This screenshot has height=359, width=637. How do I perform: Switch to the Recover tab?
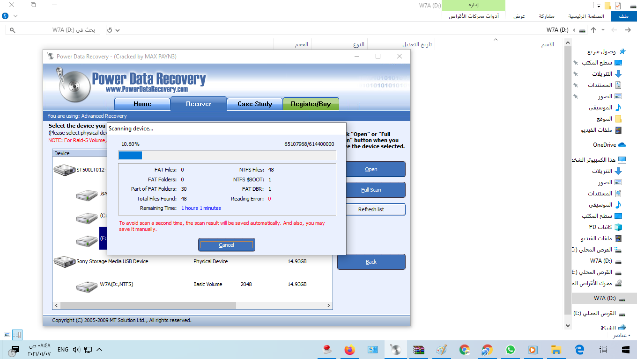point(199,104)
